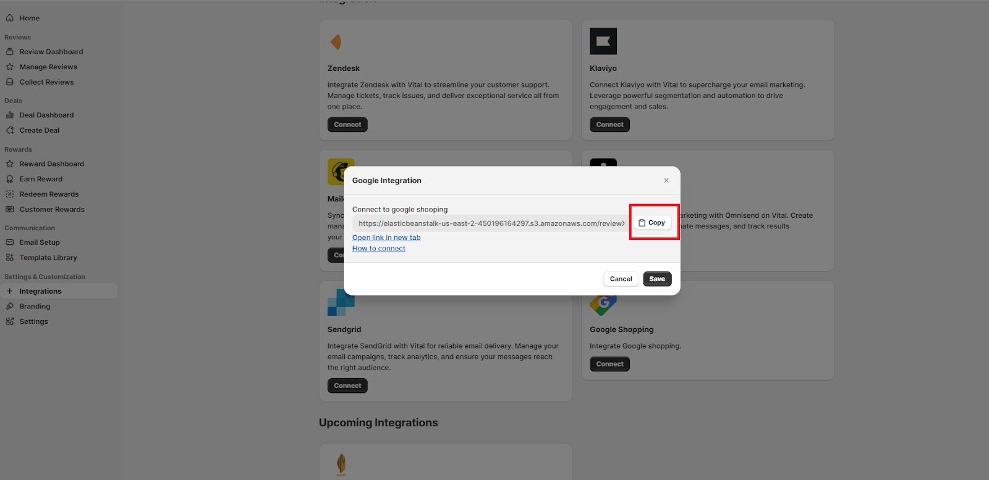Connect the Klaviyo integration
The width and height of the screenshot is (989, 480).
(x=609, y=125)
